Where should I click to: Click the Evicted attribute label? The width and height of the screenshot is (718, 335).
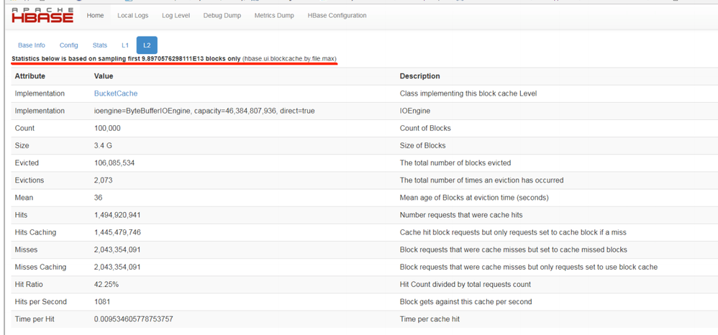[27, 163]
